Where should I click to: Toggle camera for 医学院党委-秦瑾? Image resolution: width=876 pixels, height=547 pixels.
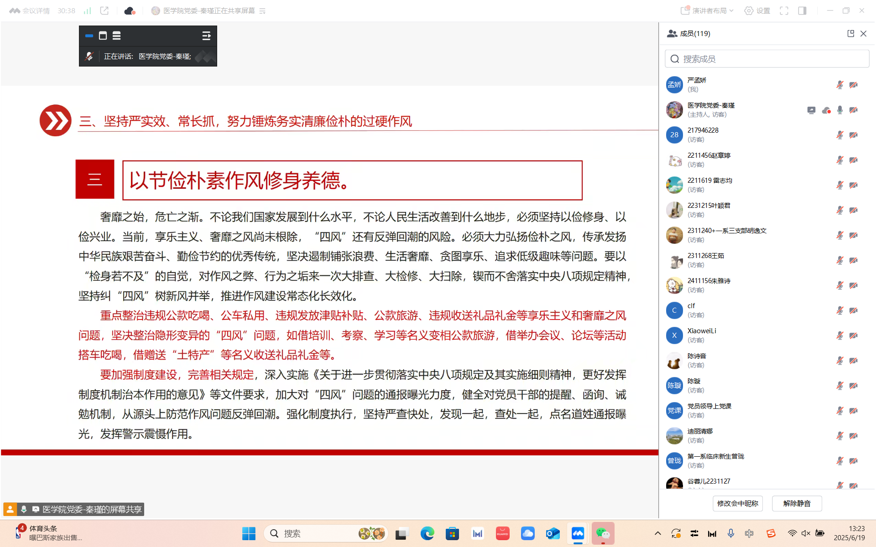[x=853, y=110]
